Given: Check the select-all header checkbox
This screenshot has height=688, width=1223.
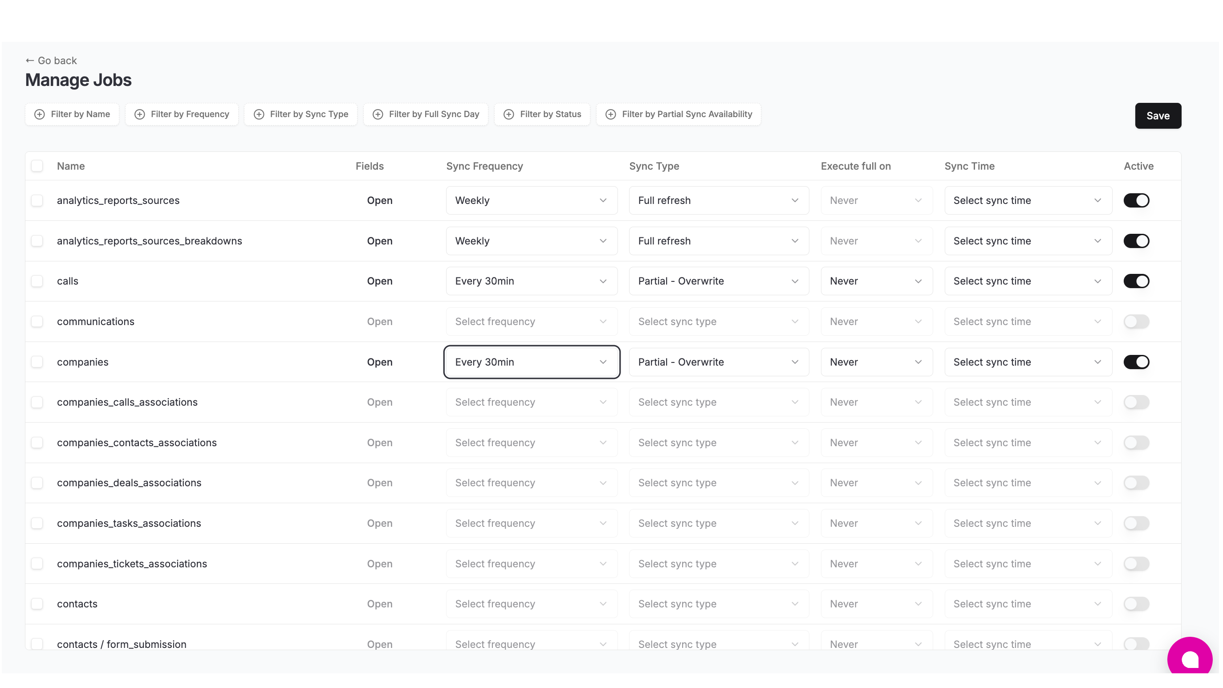Looking at the screenshot, I should (37, 166).
